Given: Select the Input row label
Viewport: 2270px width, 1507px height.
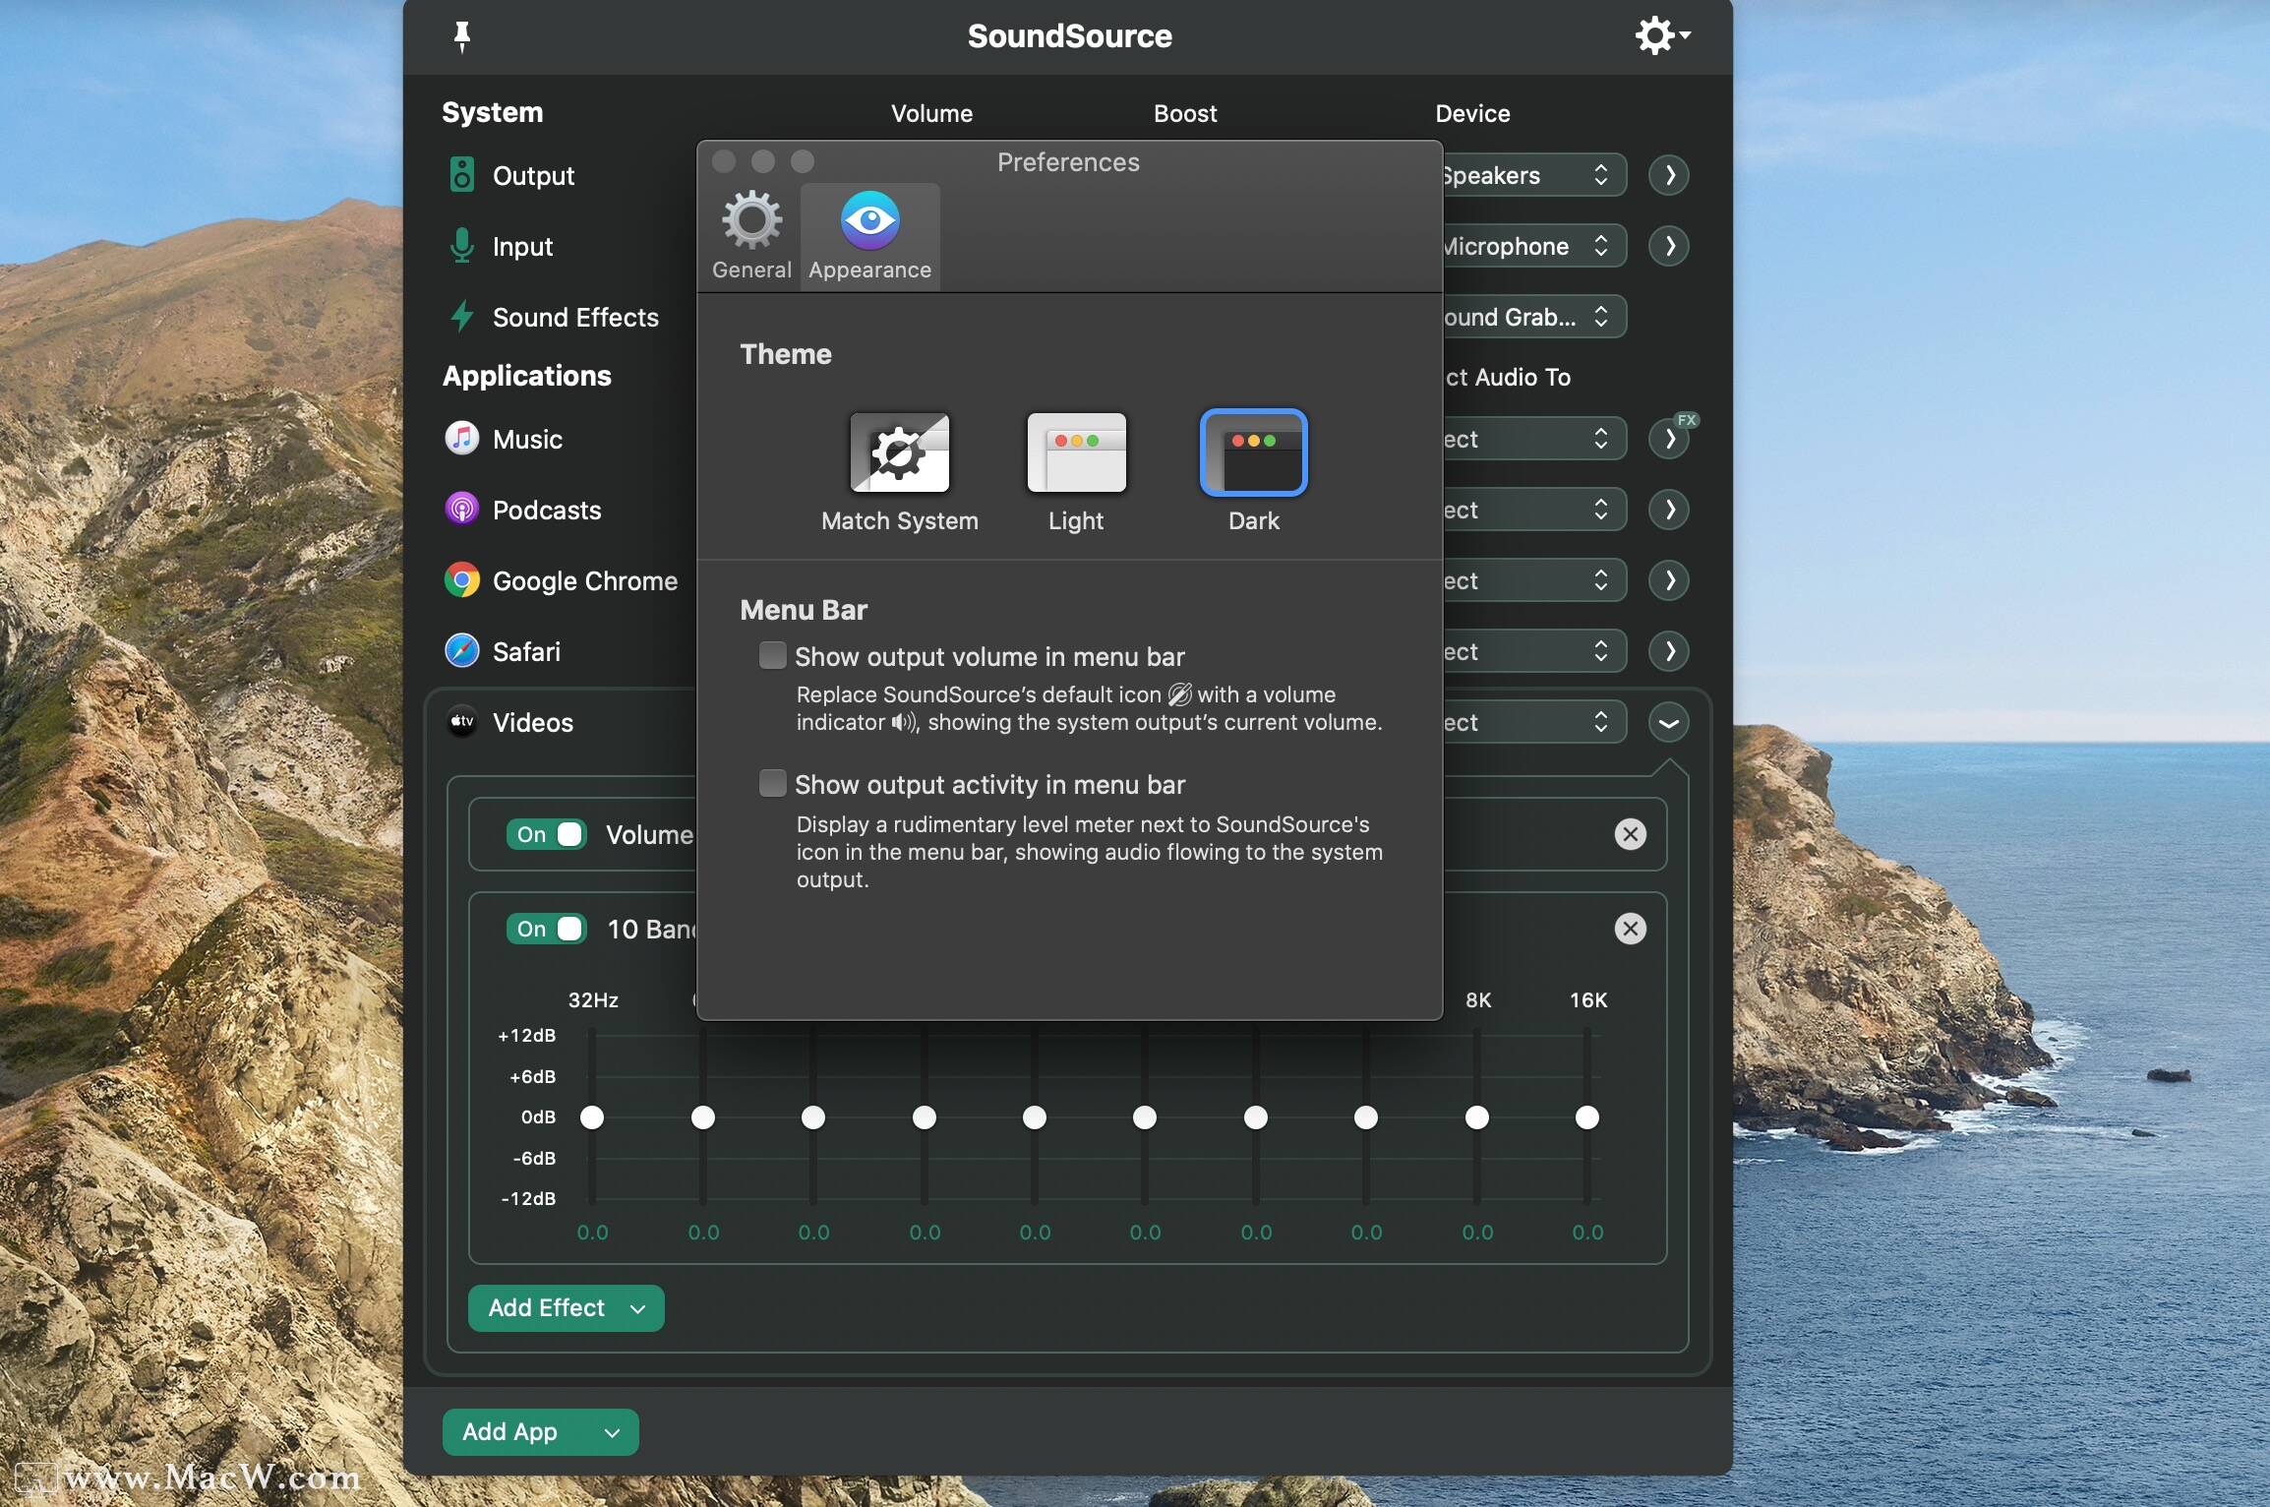Looking at the screenshot, I should 522,247.
